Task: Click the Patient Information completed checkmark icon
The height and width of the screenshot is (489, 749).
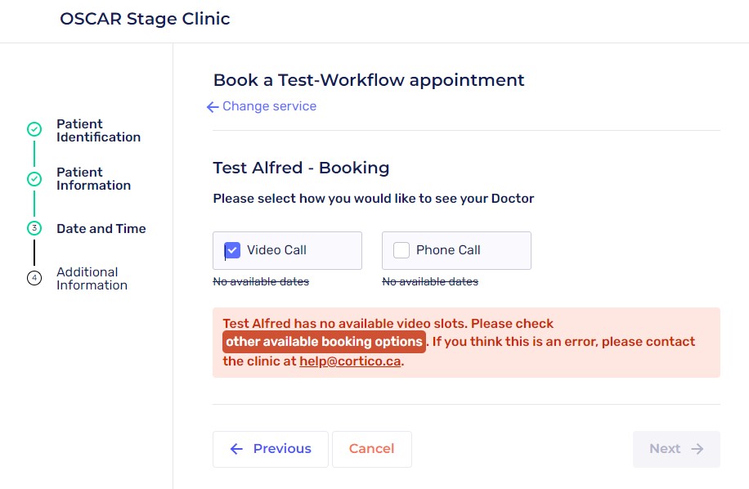Action: (x=34, y=179)
